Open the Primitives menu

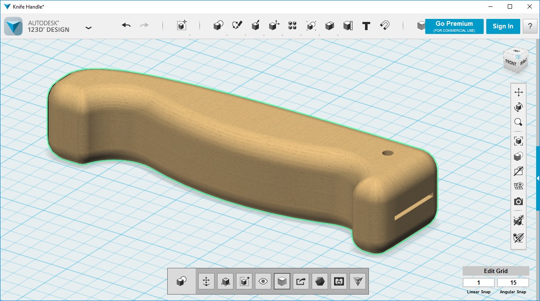click(x=218, y=26)
